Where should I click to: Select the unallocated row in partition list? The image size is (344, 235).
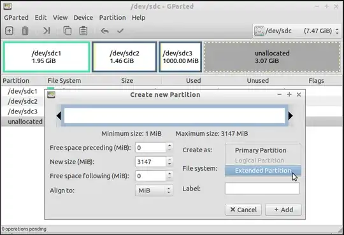22,122
